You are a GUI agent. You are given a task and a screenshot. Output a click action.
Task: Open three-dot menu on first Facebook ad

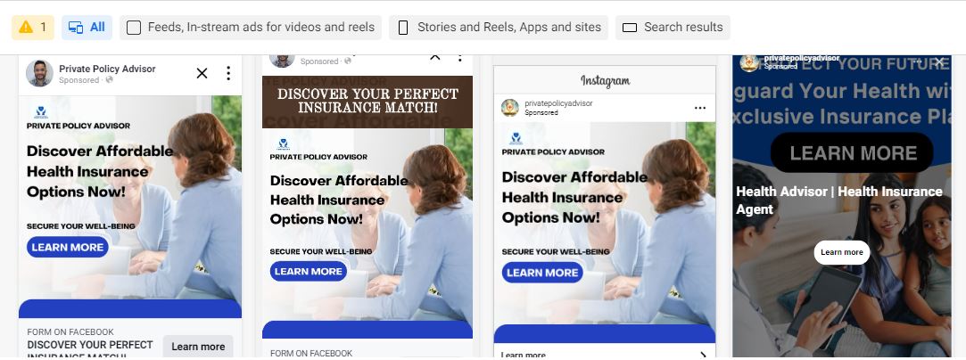coord(228,73)
